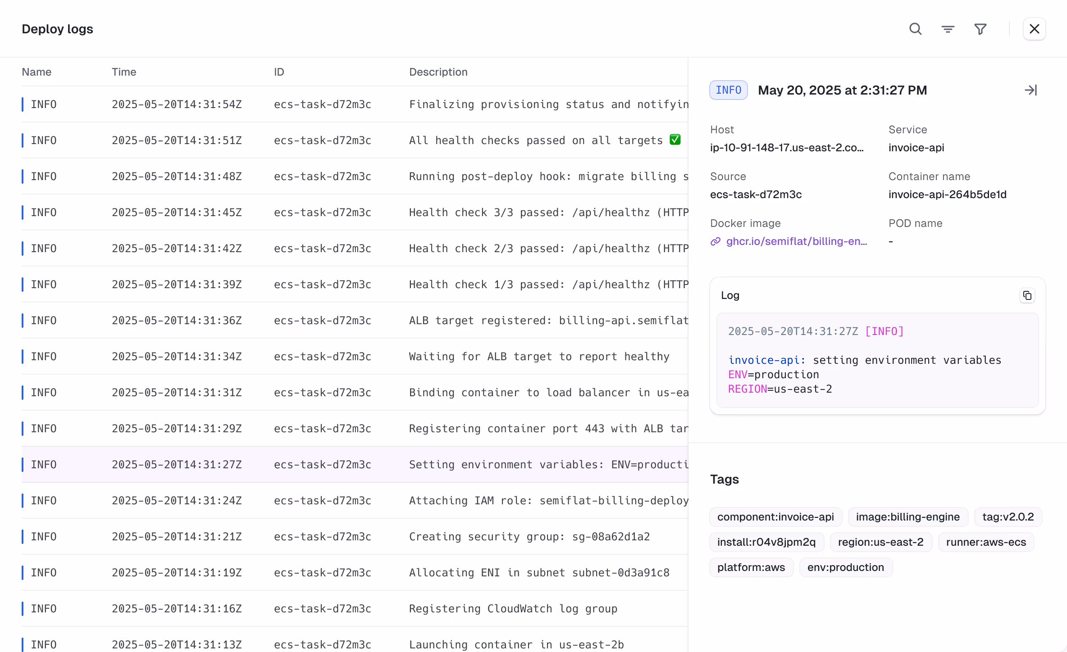This screenshot has height=652, width=1067.
Task: Select the ALB target registered log row
Action: 355,321
